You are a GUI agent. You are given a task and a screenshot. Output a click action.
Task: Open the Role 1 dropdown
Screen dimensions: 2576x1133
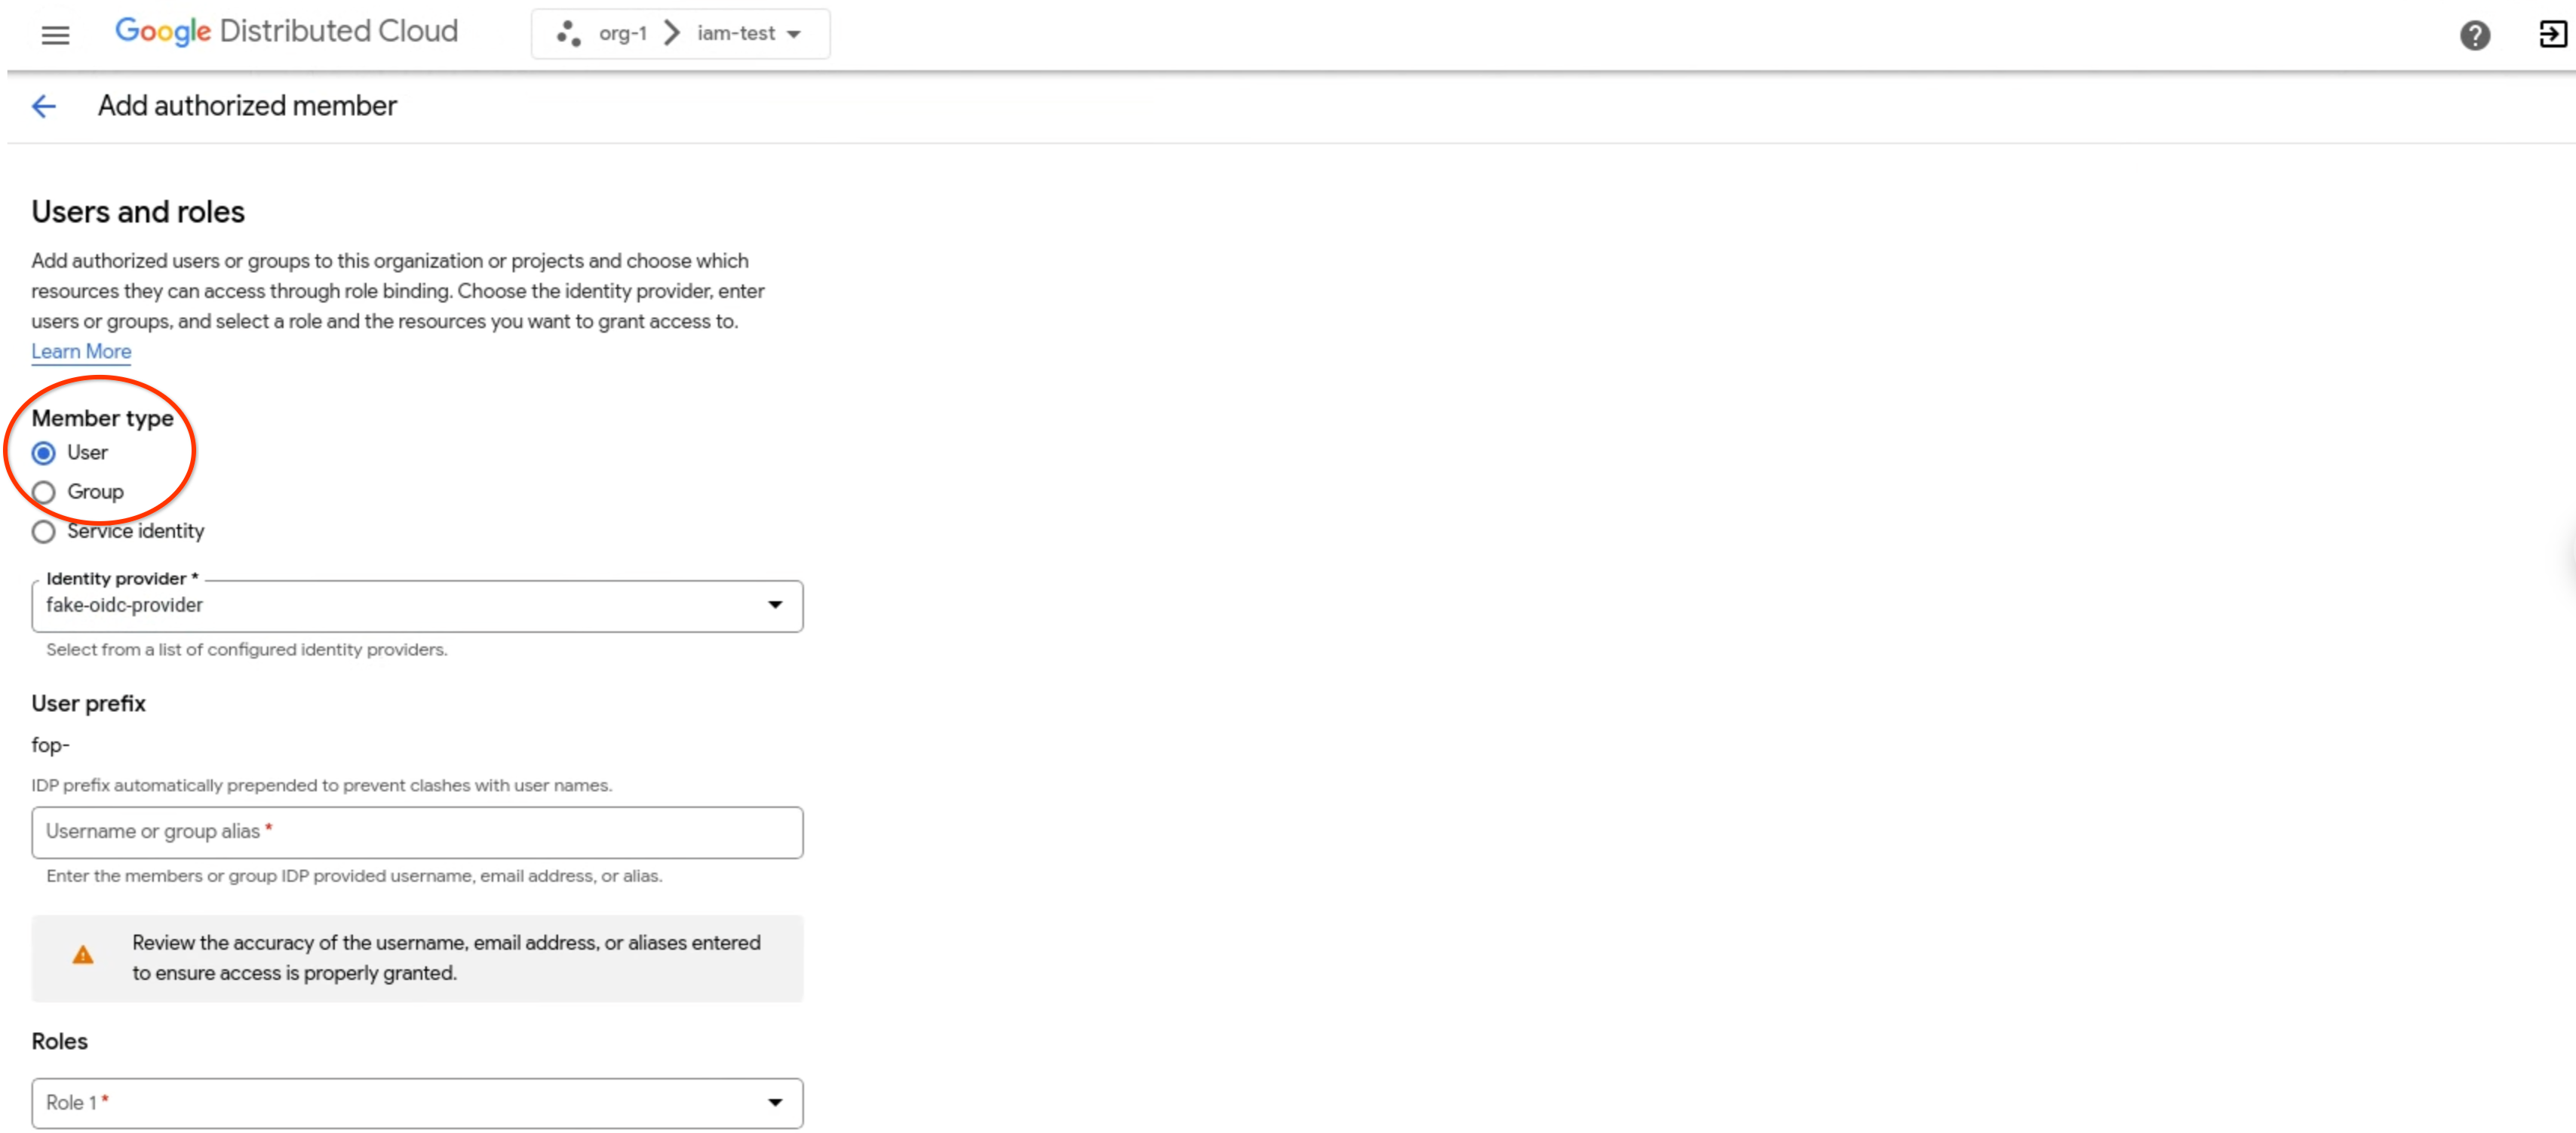(x=774, y=1103)
